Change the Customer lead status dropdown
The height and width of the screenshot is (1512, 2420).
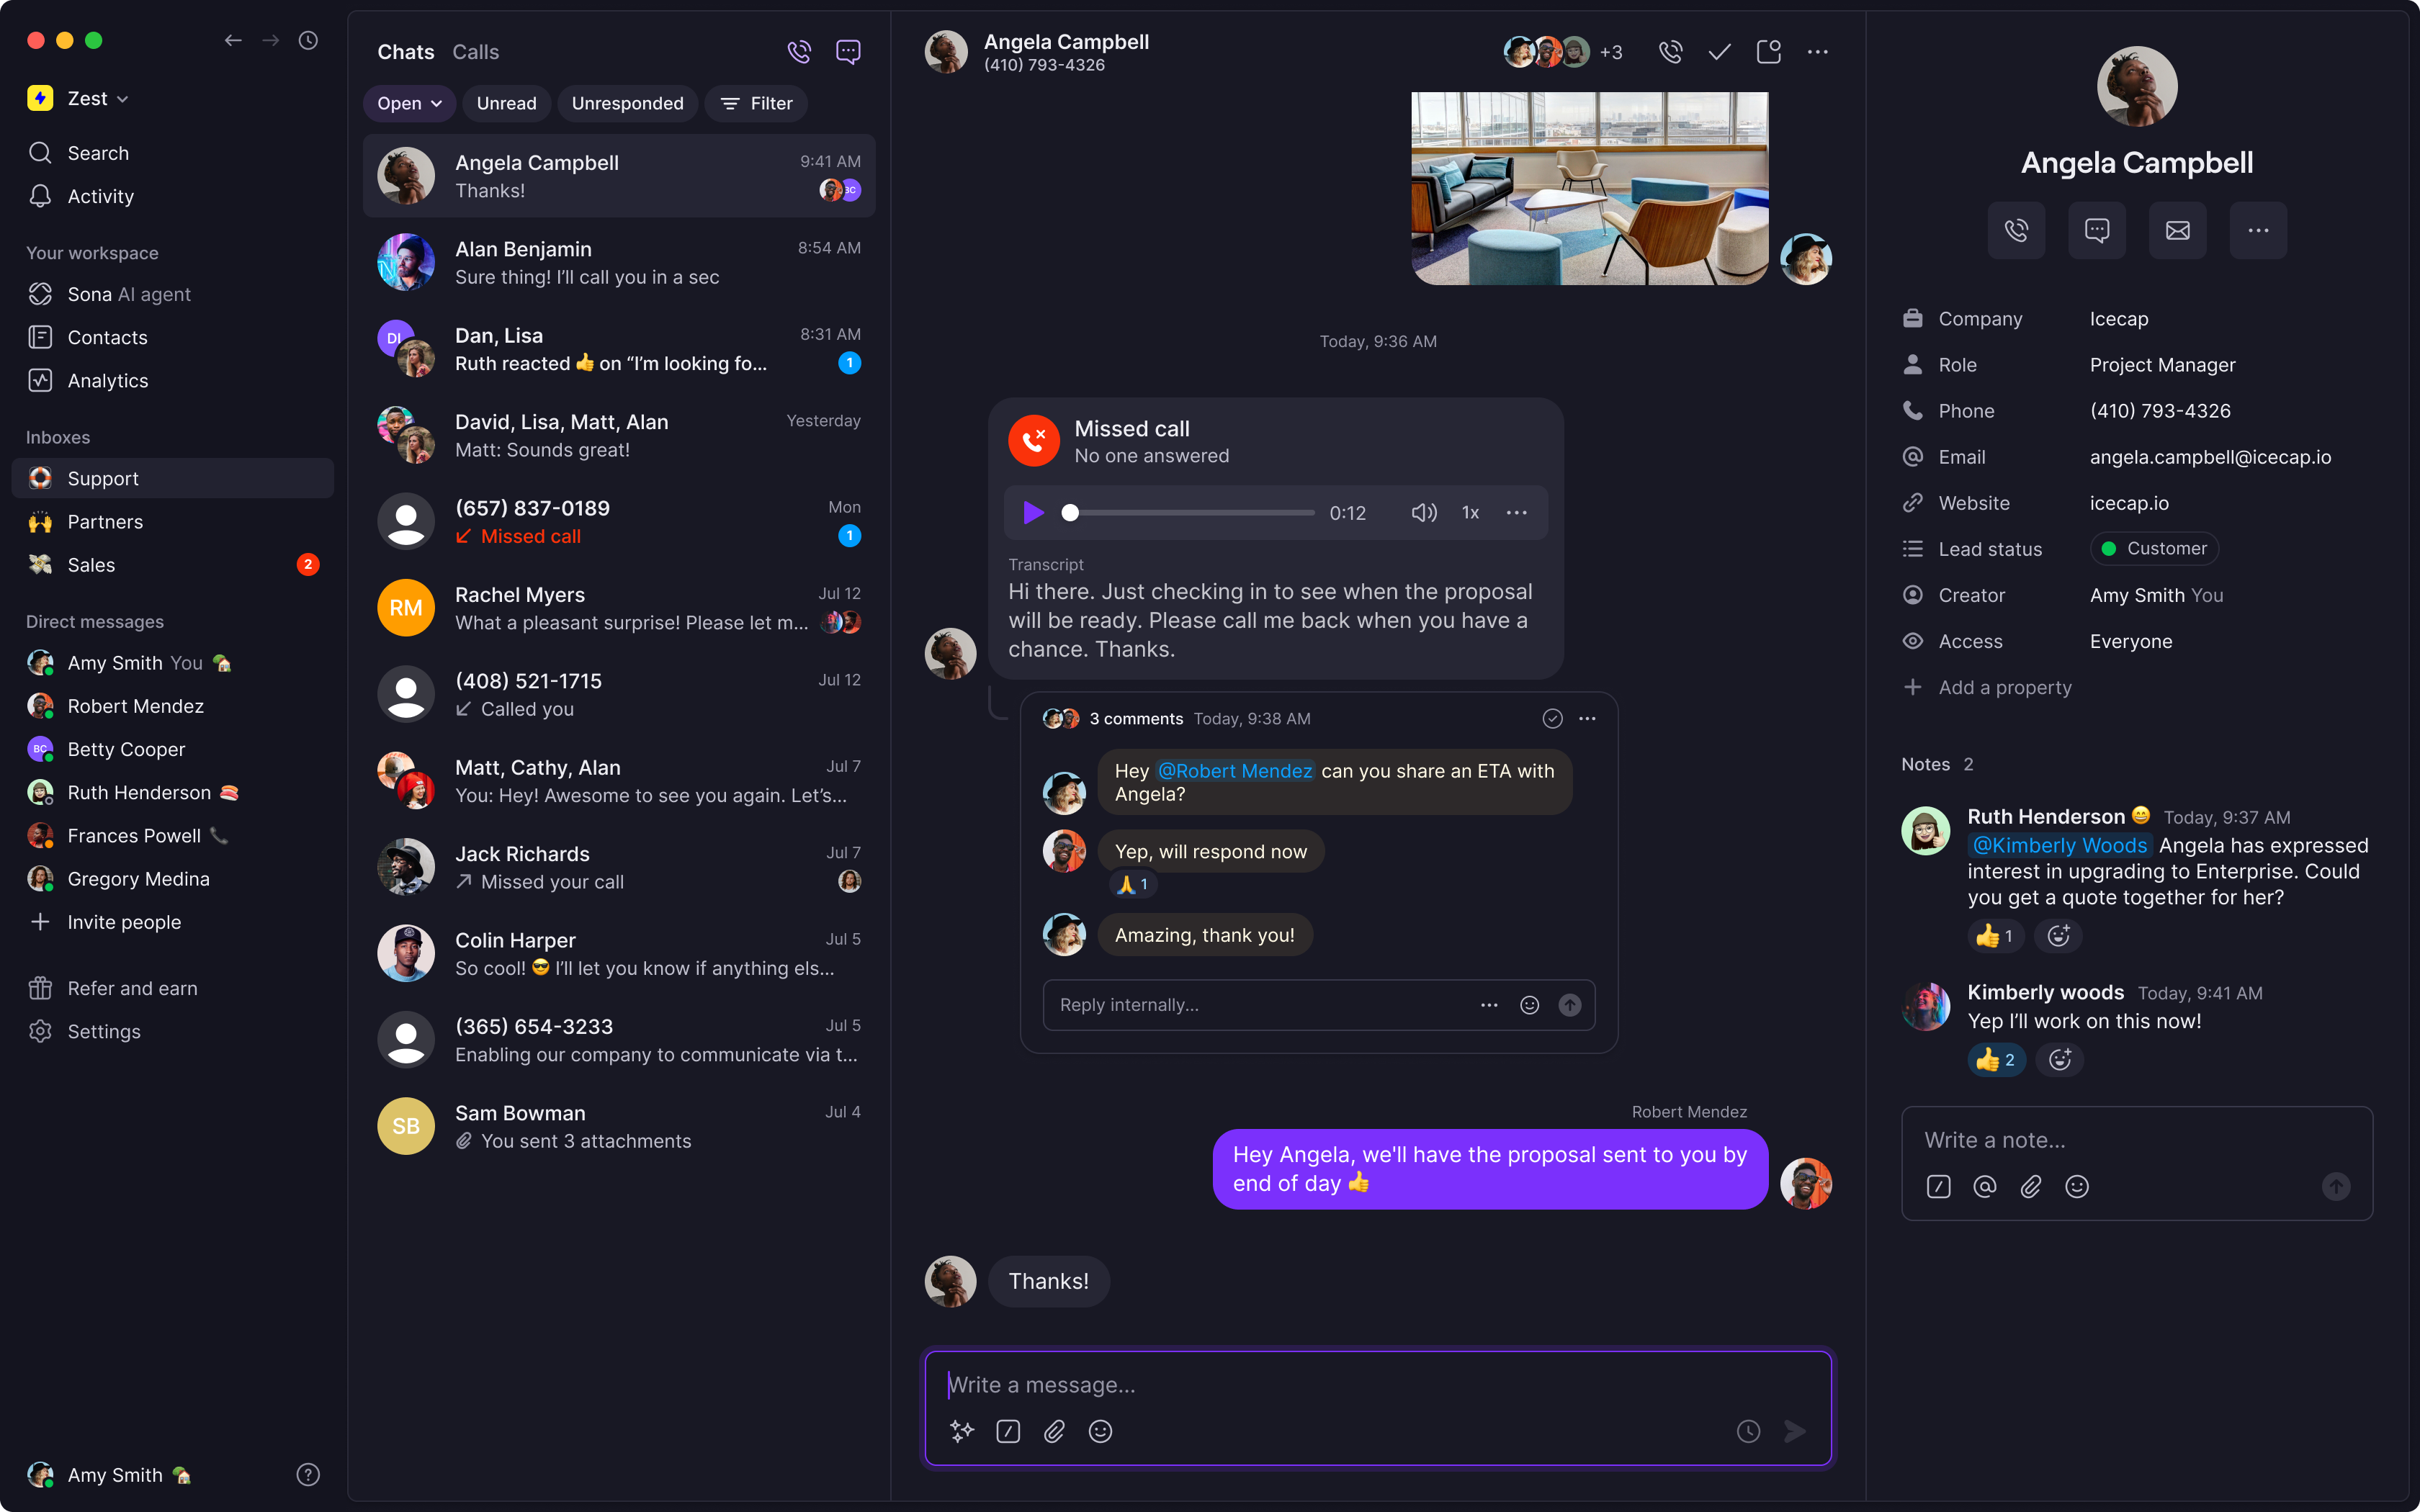click(x=2154, y=548)
